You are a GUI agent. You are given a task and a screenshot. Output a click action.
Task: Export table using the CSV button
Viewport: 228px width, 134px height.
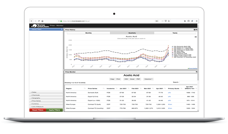(126, 79)
